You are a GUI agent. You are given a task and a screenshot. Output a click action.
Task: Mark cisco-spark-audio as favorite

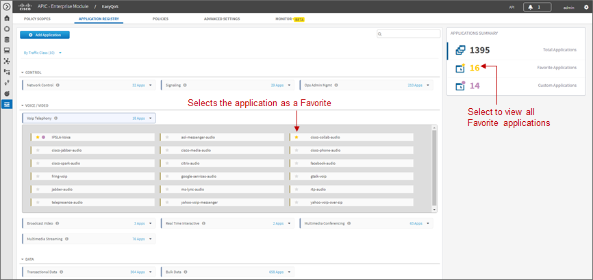38,163
